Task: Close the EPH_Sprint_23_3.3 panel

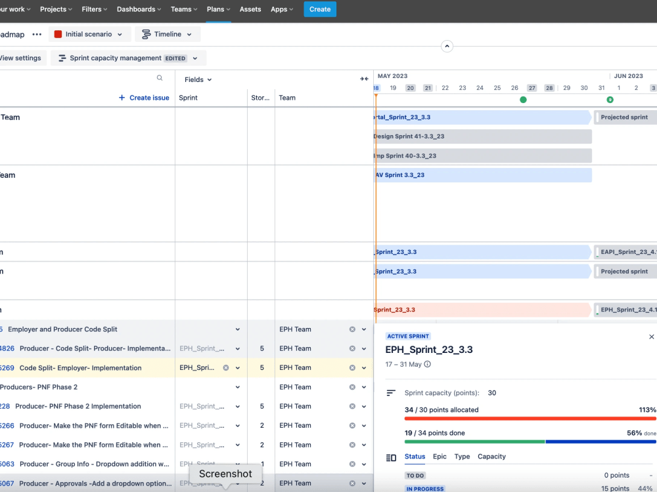Action: tap(651, 336)
